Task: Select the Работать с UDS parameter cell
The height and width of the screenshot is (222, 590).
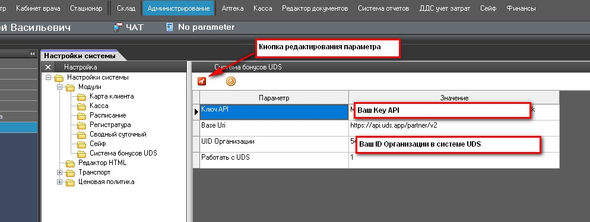Action: [x=274, y=160]
